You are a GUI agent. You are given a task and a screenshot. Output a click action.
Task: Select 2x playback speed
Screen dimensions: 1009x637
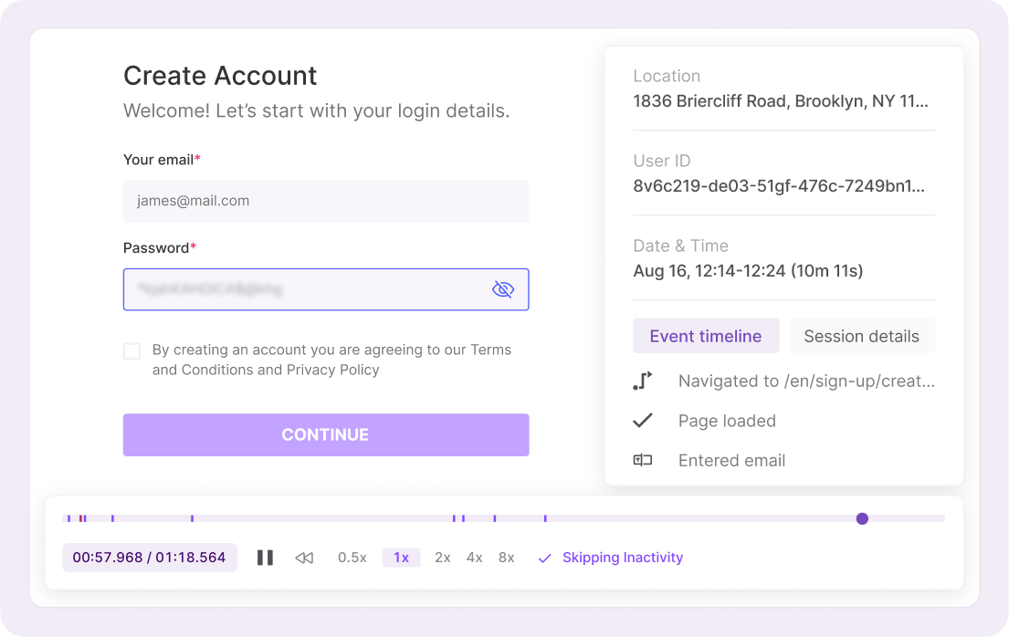pos(443,558)
